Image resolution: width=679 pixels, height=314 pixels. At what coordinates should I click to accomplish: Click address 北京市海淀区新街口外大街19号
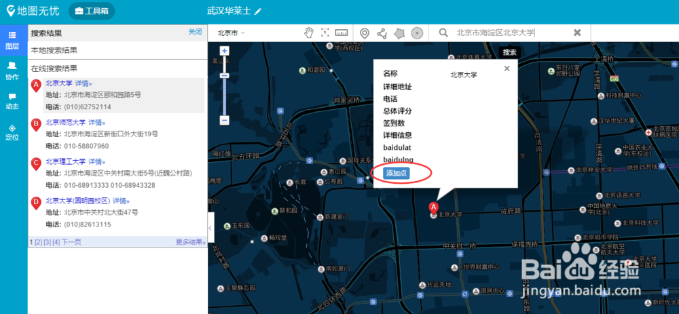[111, 134]
